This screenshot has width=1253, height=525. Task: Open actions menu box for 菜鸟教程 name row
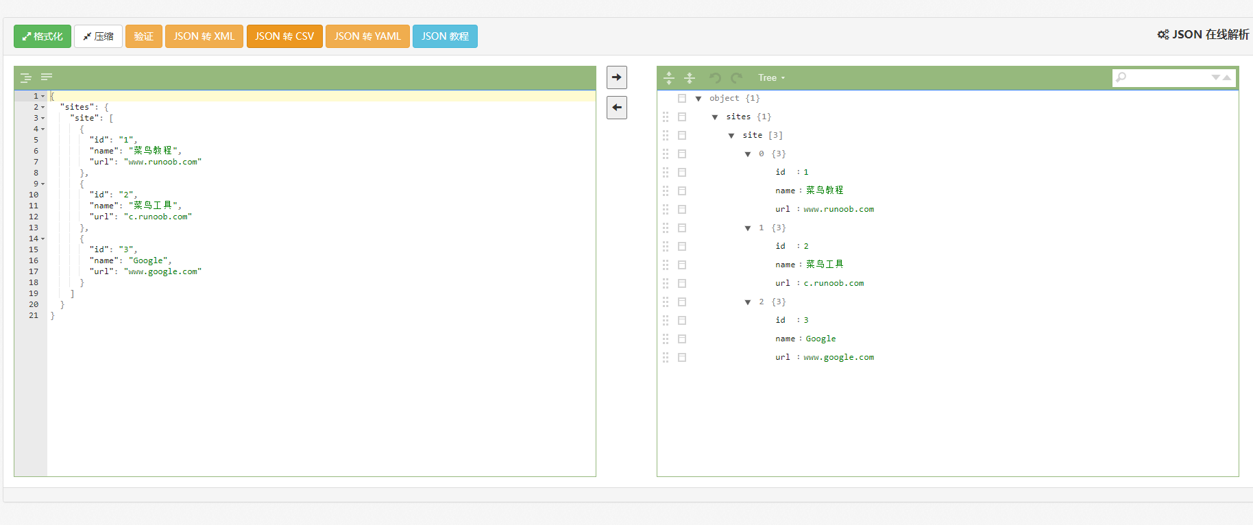[682, 191]
